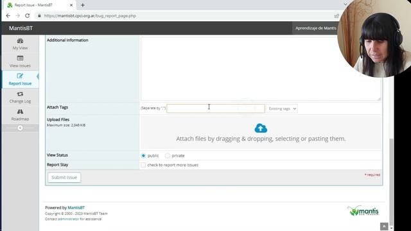The image size is (411, 231).
Task: Open My View from the sidebar
Action: 20,44
